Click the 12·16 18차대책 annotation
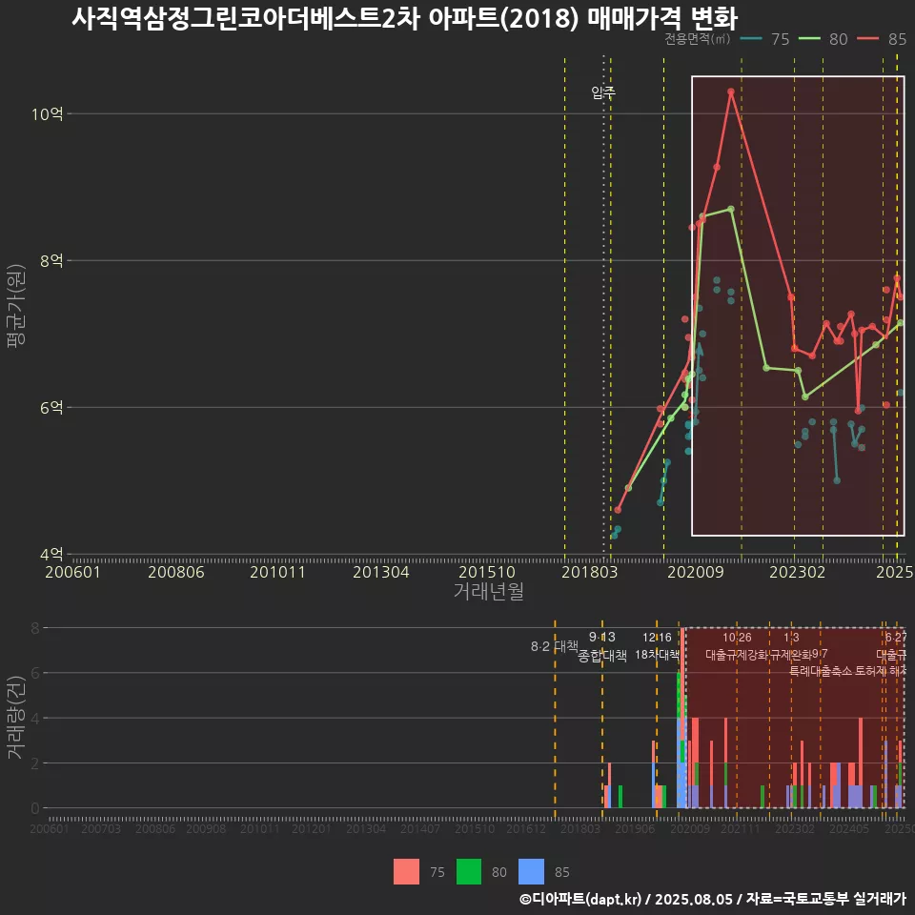915x915 pixels. (657, 646)
